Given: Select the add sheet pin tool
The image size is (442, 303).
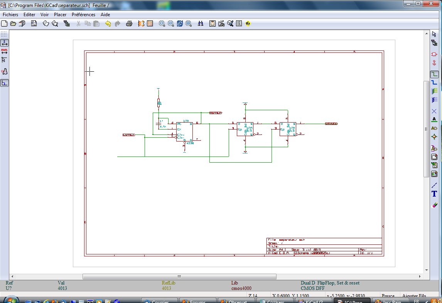Looking at the screenshot, I should 434,174.
